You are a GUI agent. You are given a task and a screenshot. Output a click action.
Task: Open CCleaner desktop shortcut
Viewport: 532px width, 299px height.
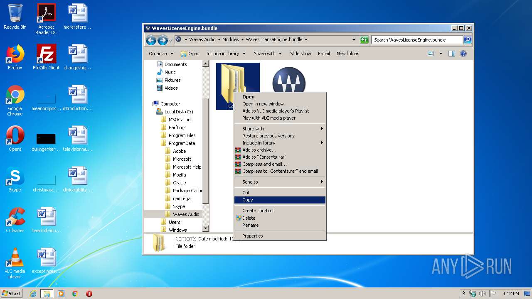[15, 220]
